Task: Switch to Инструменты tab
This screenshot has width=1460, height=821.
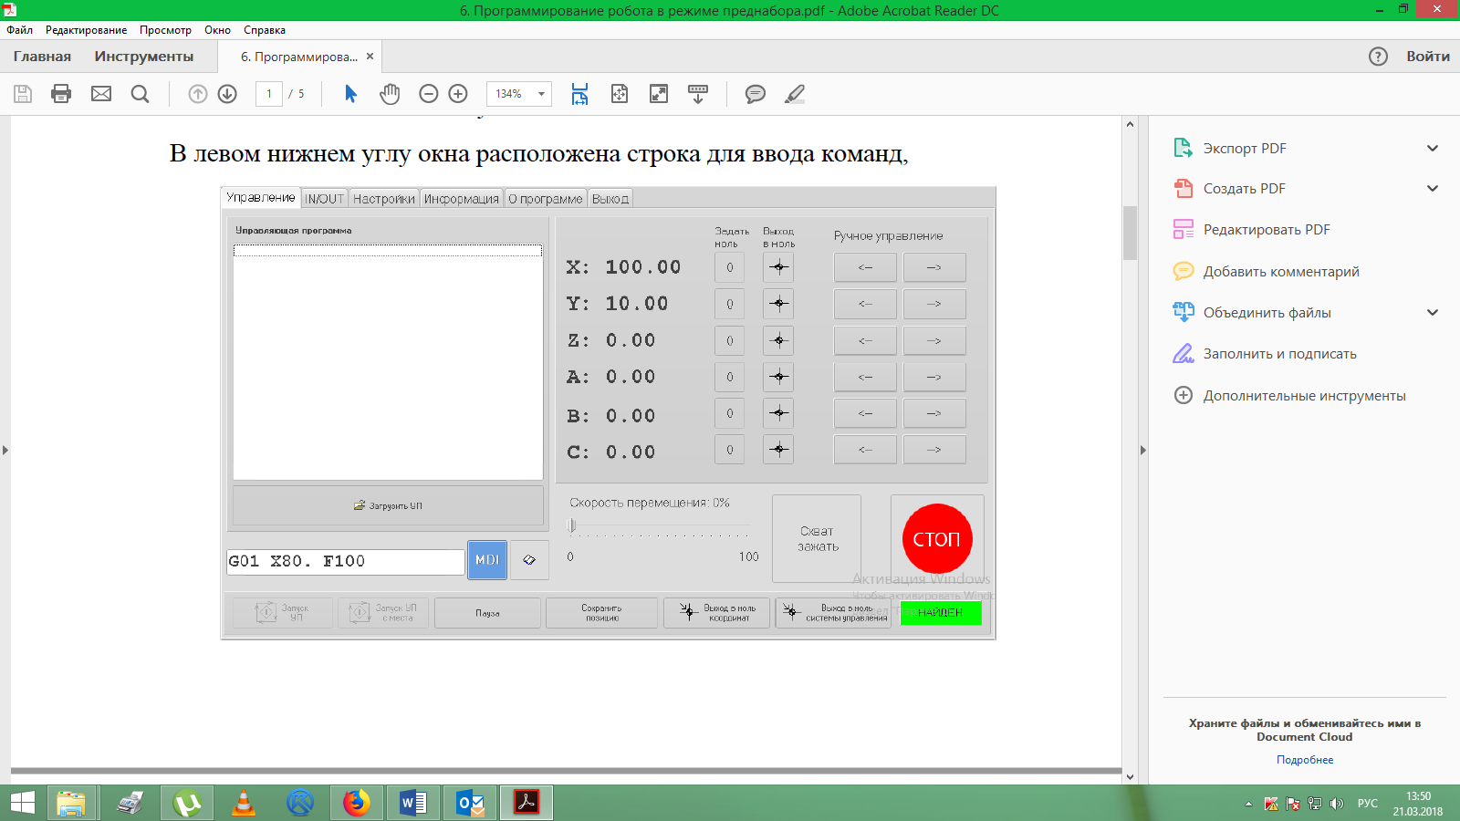Action: 144,57
